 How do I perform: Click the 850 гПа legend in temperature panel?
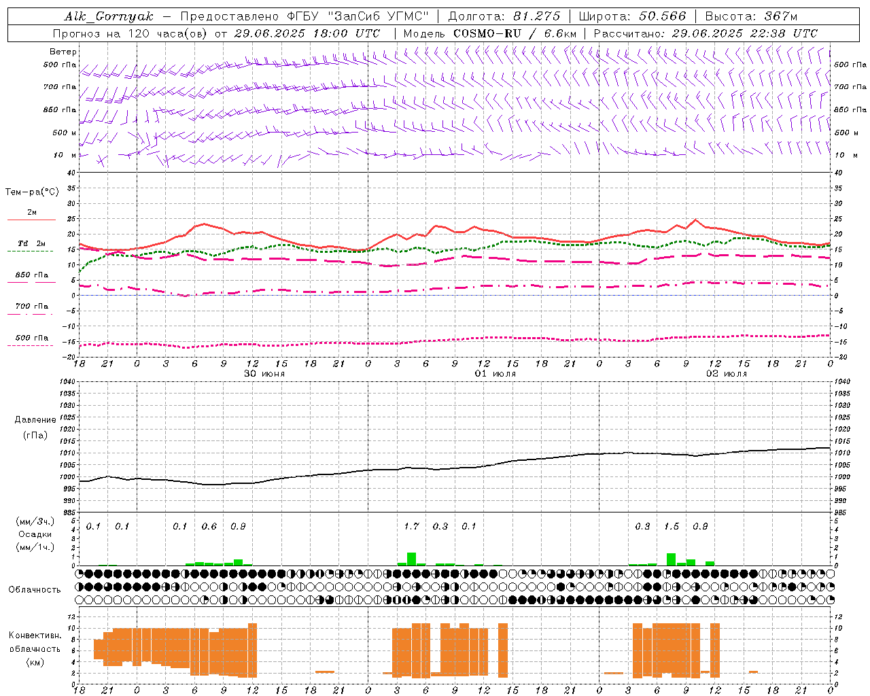pyautogui.click(x=31, y=275)
